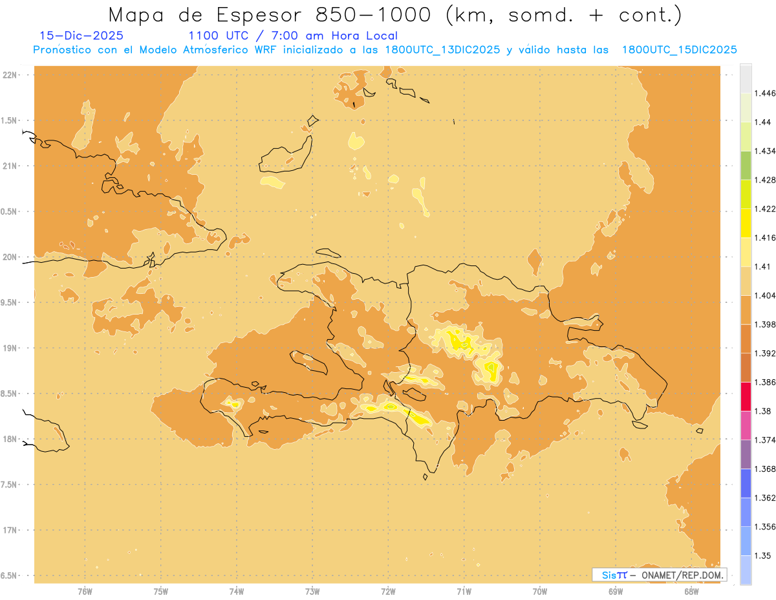Click the '73W' longitude label
This screenshot has height=600, width=776.
312,591
